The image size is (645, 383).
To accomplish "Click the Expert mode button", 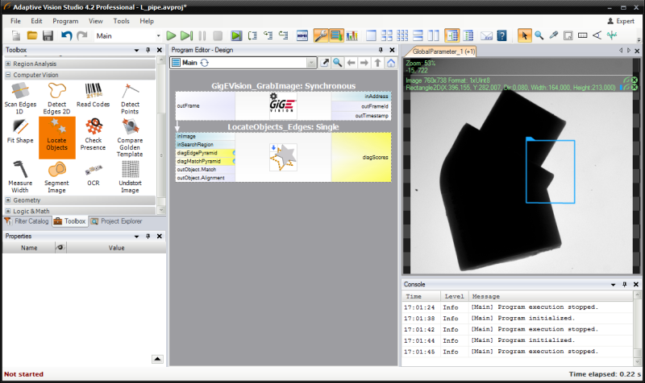I will 619,20.
